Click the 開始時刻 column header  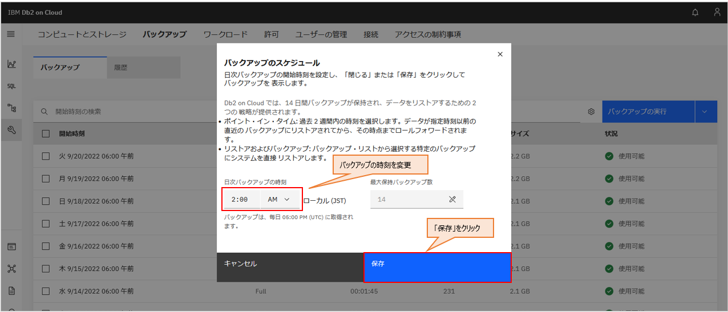(72, 133)
